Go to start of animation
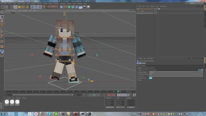 click(x=84, y=95)
